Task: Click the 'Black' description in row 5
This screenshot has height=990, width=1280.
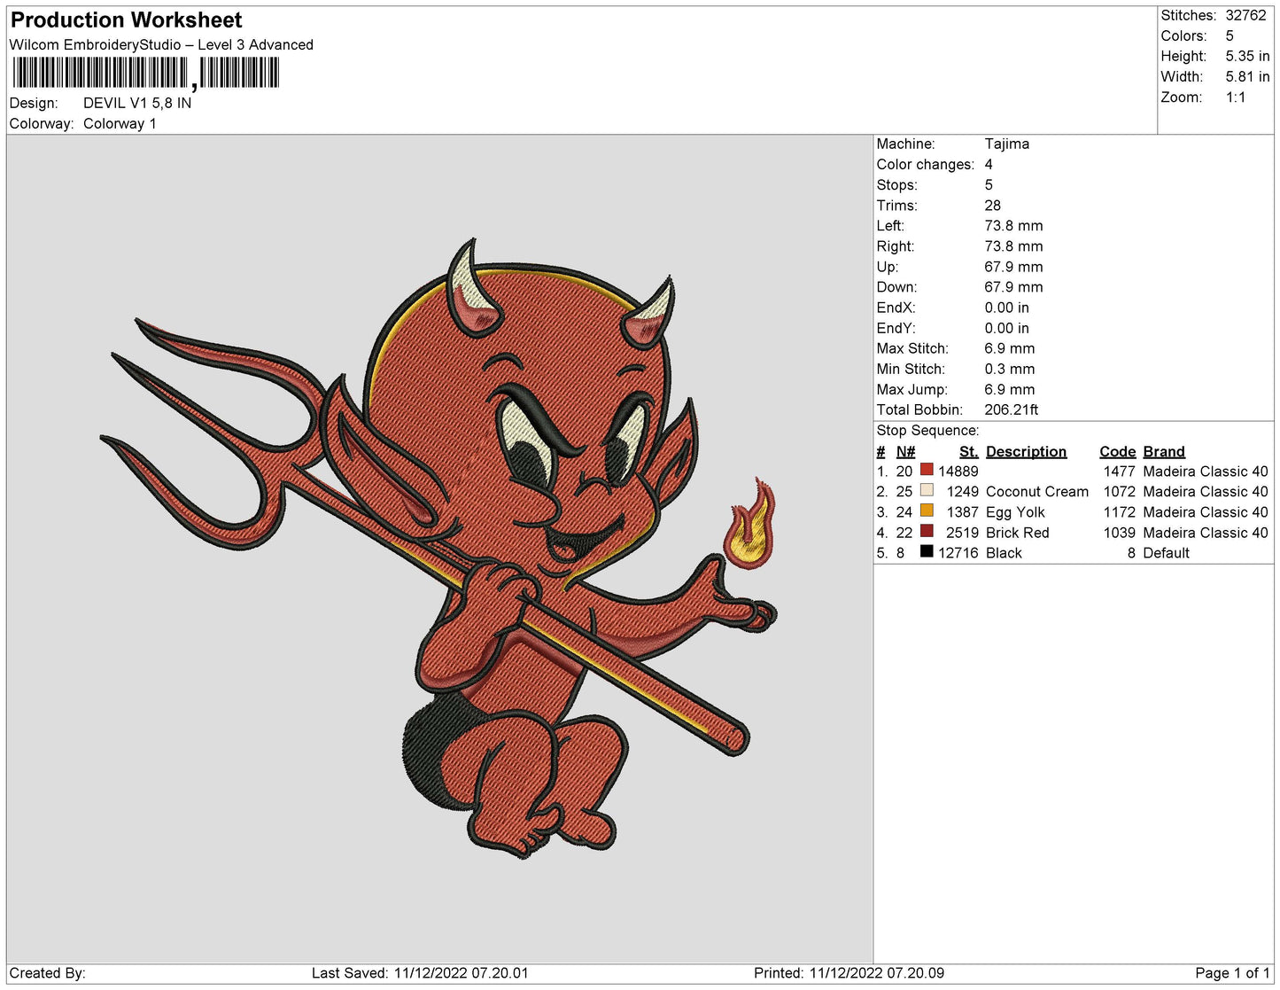Action: coord(1003,553)
